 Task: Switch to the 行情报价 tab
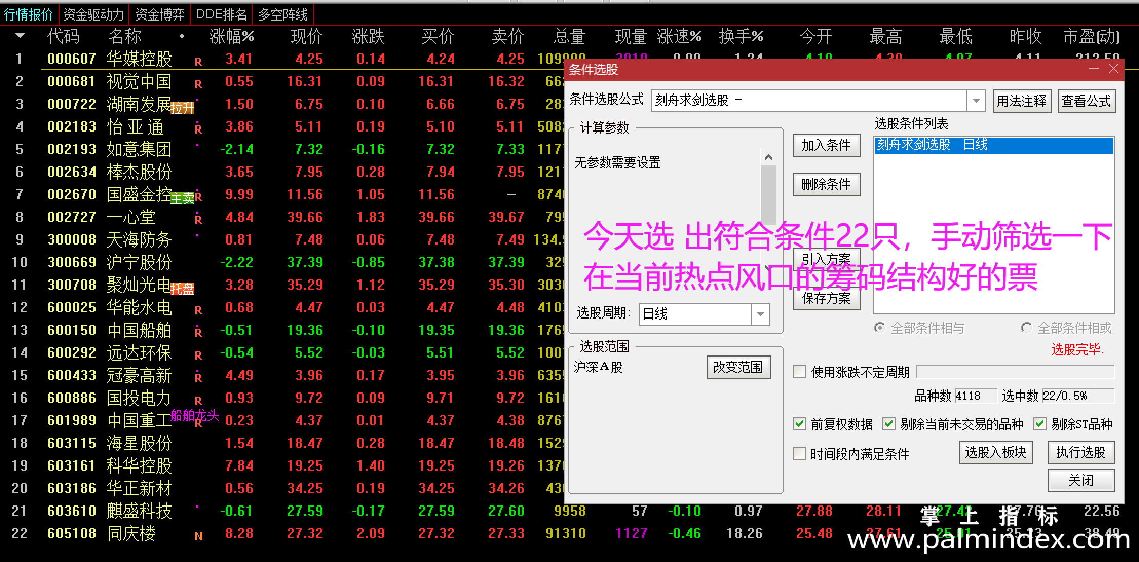click(29, 14)
